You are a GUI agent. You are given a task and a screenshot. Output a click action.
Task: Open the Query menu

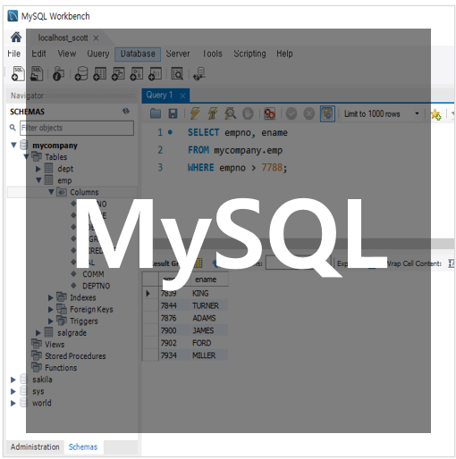click(97, 54)
